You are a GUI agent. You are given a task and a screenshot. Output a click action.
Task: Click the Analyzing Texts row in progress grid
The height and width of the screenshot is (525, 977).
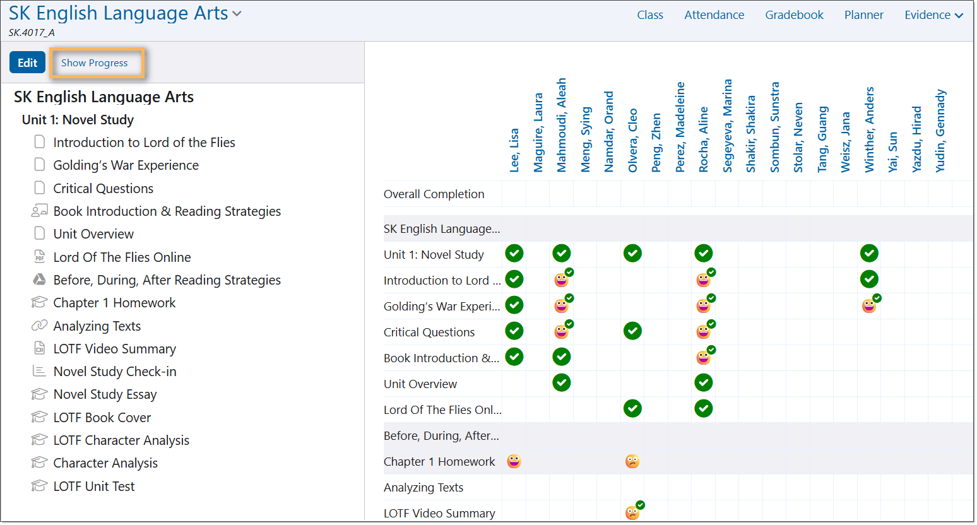[423, 487]
